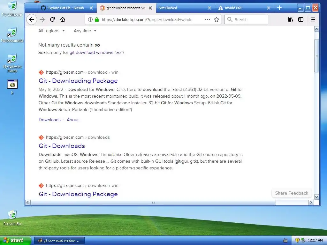Open a new tab with plus button
The height and width of the screenshot is (245, 327).
(279, 8)
